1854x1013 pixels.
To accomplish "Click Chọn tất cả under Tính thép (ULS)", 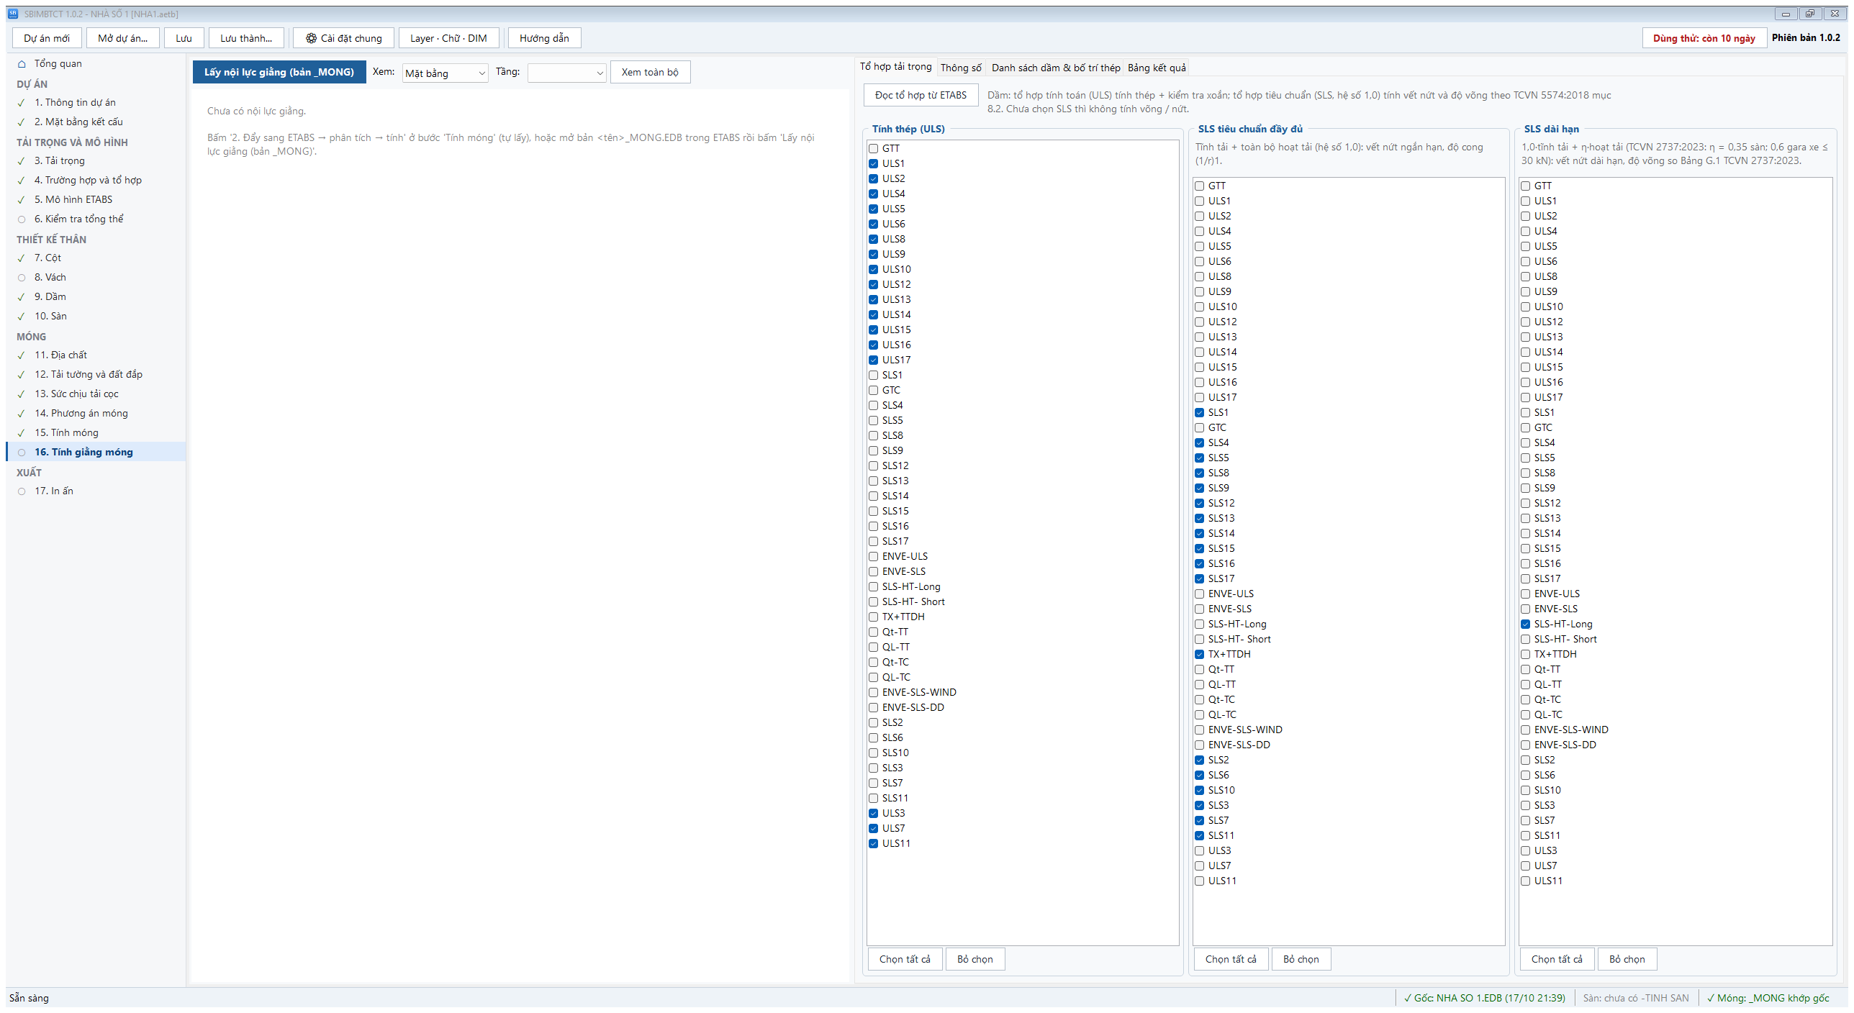I will click(905, 959).
